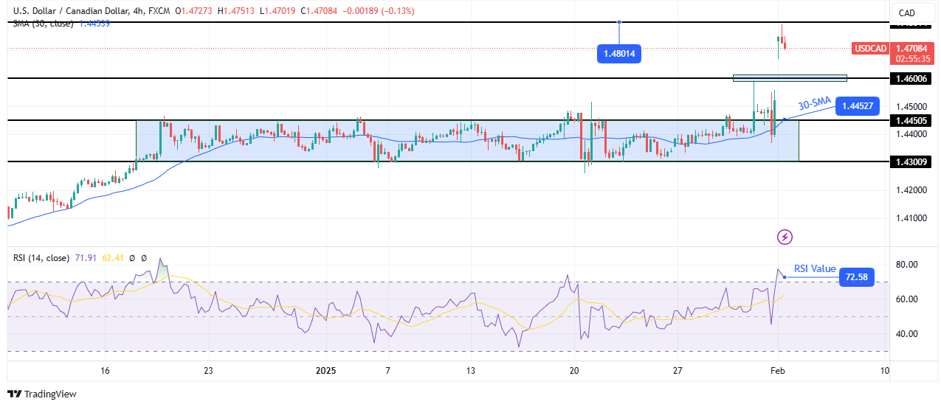
Task: Click the RSI Value text annotation
Action: [815, 269]
